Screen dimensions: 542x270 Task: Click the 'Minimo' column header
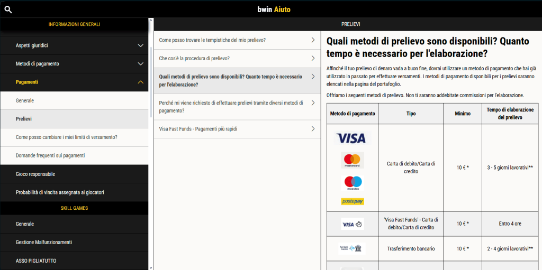pyautogui.click(x=463, y=114)
